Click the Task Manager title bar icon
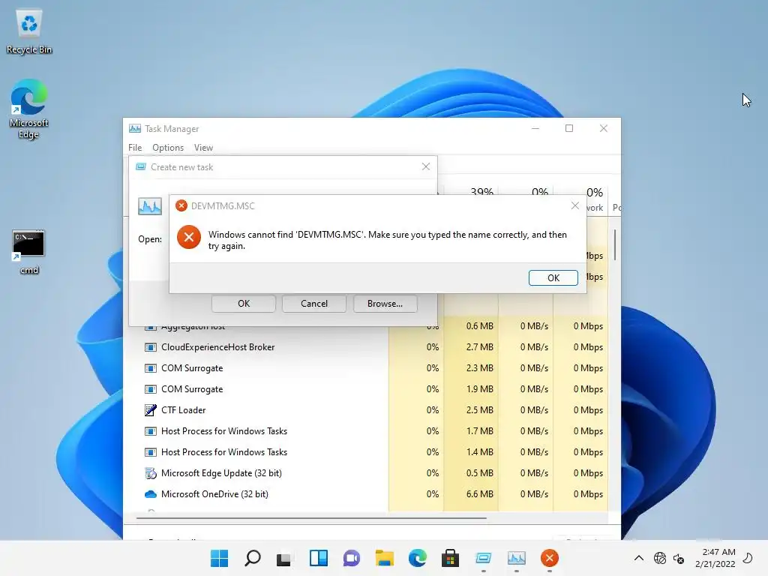Image resolution: width=768 pixels, height=576 pixels. pyautogui.click(x=135, y=128)
